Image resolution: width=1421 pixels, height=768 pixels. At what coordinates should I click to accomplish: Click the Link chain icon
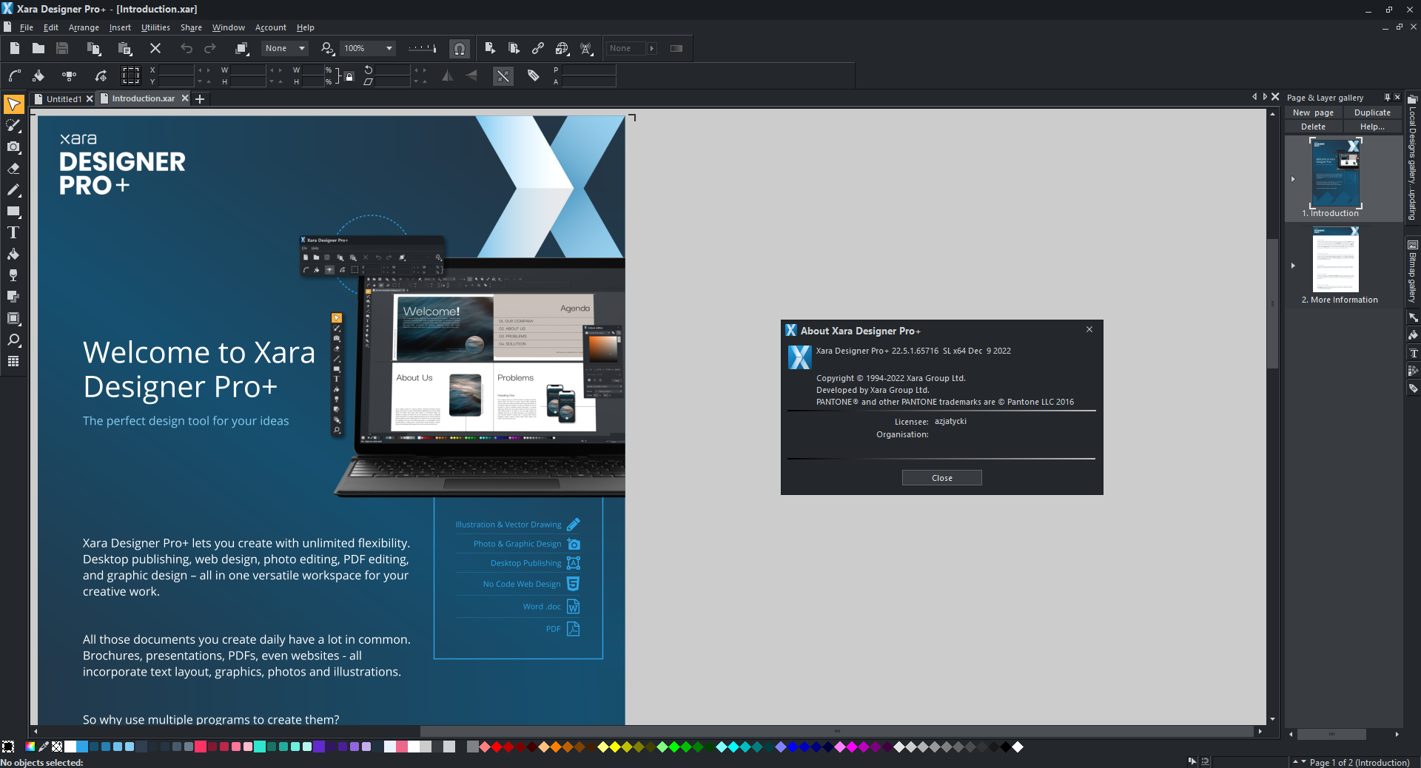click(538, 48)
